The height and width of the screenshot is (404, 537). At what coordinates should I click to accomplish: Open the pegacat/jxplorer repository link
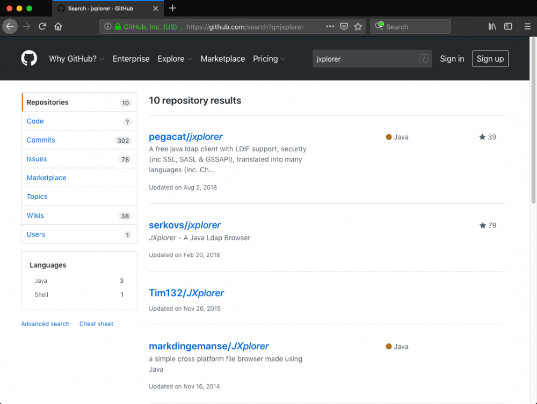click(x=186, y=137)
